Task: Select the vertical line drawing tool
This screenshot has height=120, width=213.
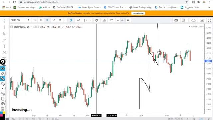Action: (x=4, y=27)
